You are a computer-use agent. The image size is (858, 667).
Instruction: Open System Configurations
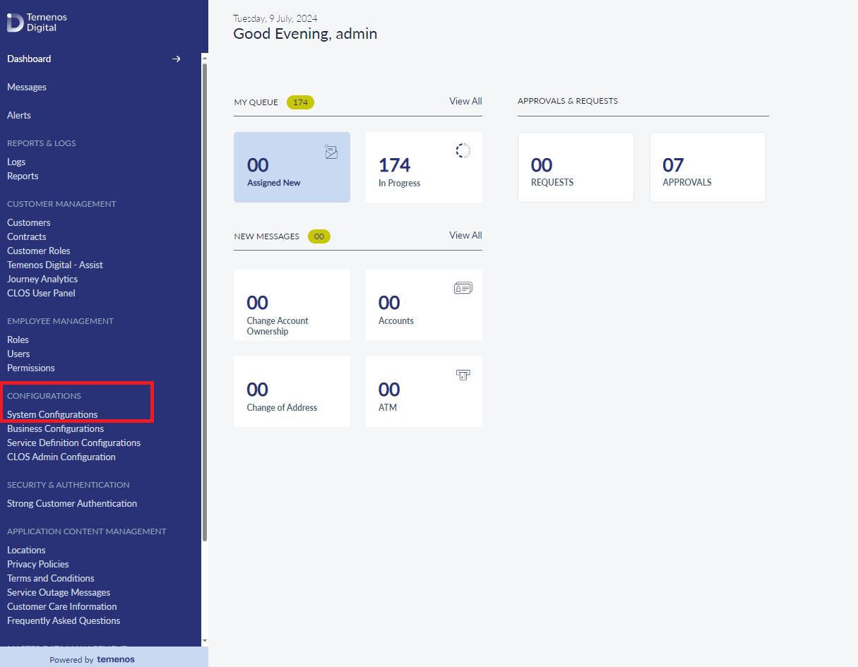pyautogui.click(x=52, y=414)
